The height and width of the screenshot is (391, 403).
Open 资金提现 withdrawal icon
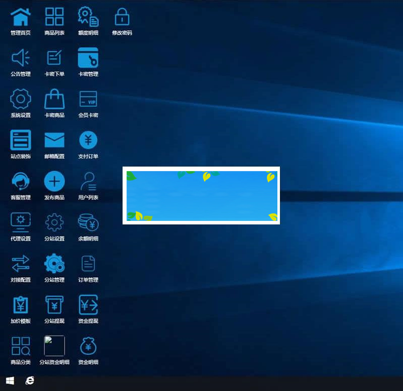(x=88, y=304)
